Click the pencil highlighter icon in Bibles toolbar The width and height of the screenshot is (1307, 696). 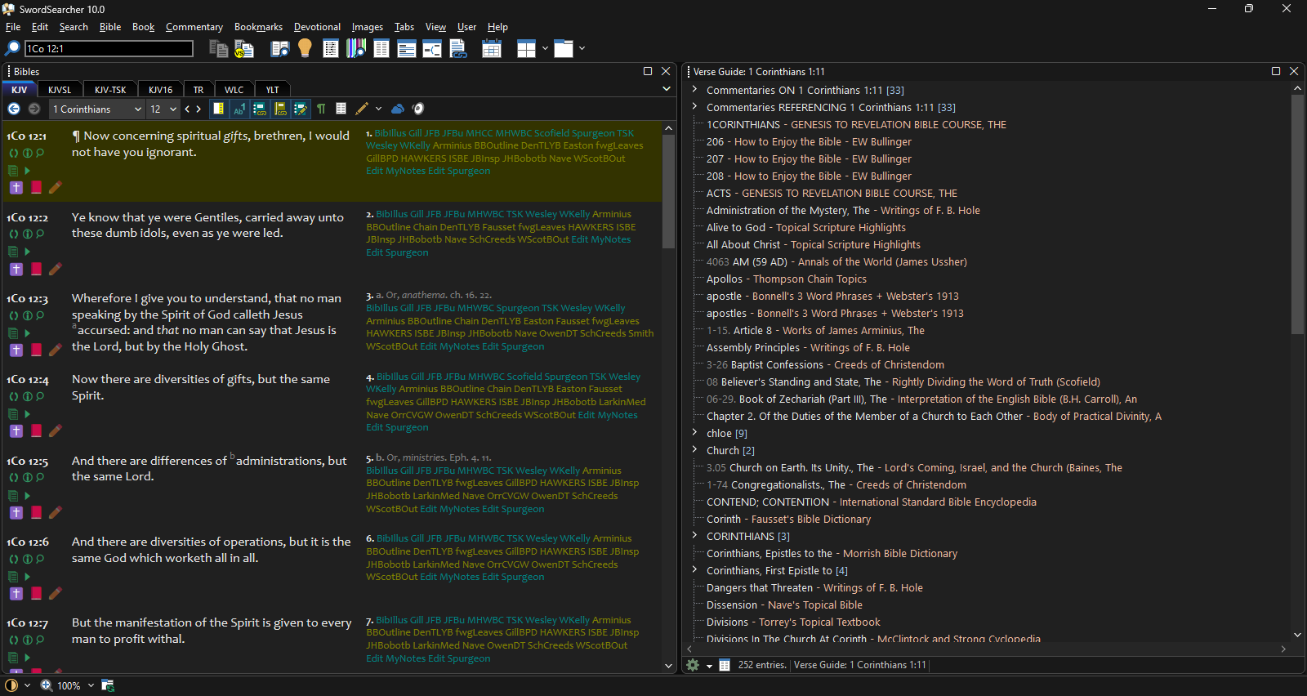pyautogui.click(x=362, y=109)
